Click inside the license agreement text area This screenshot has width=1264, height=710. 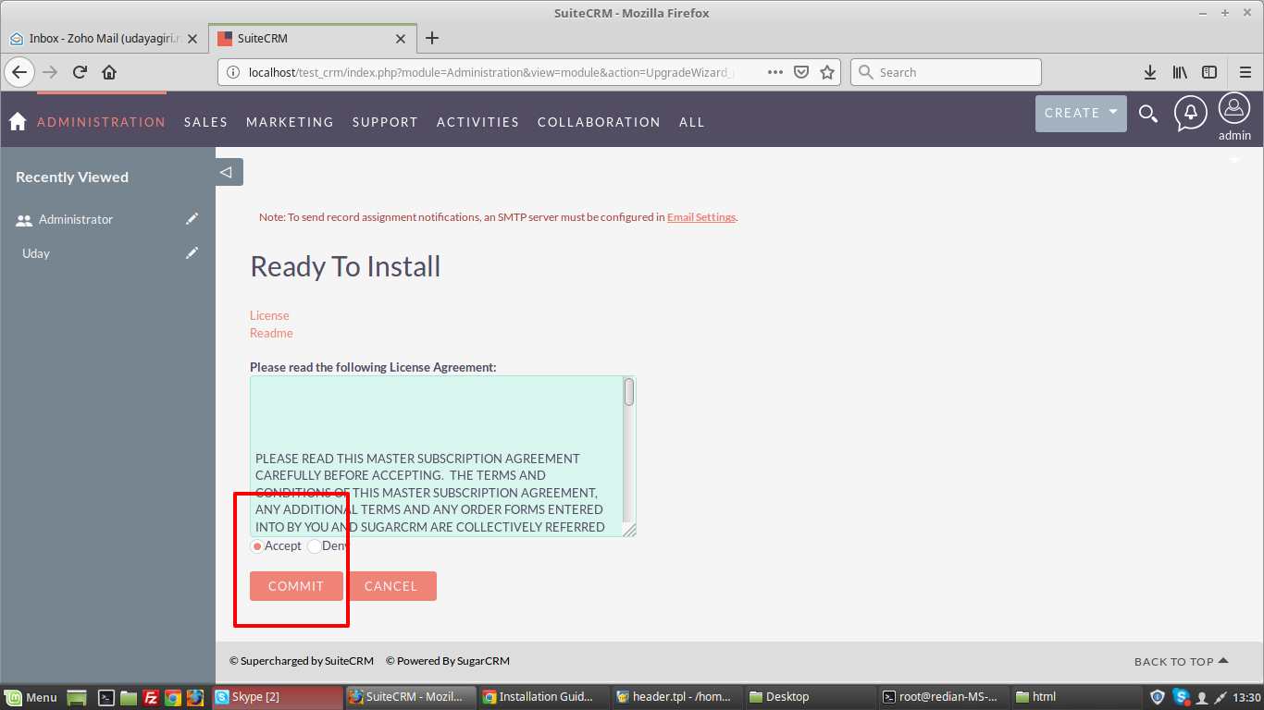437,456
